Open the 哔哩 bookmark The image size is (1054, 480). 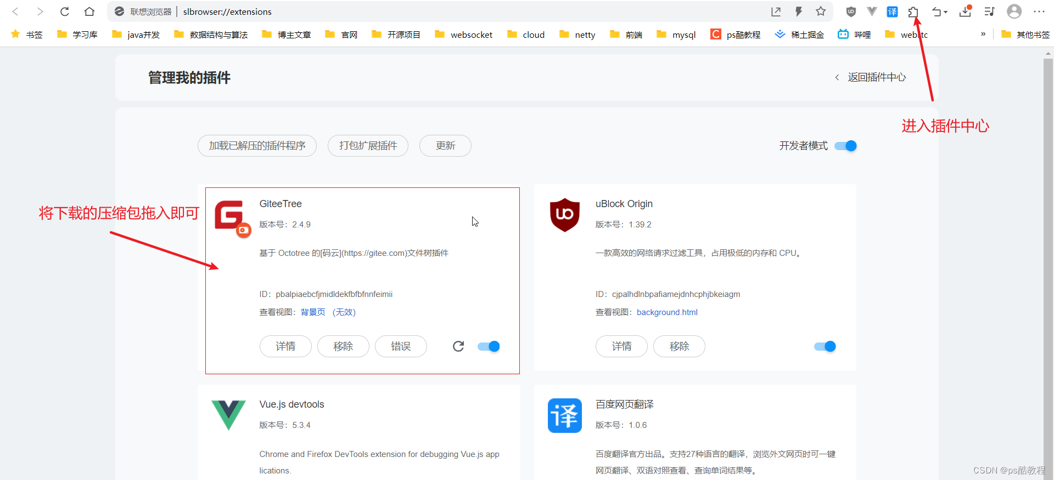click(854, 35)
